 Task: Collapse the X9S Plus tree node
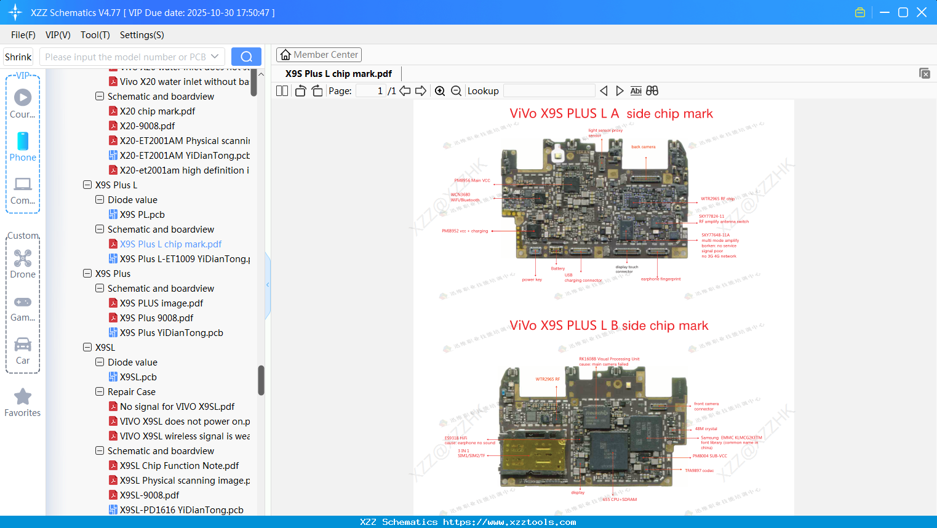(87, 274)
